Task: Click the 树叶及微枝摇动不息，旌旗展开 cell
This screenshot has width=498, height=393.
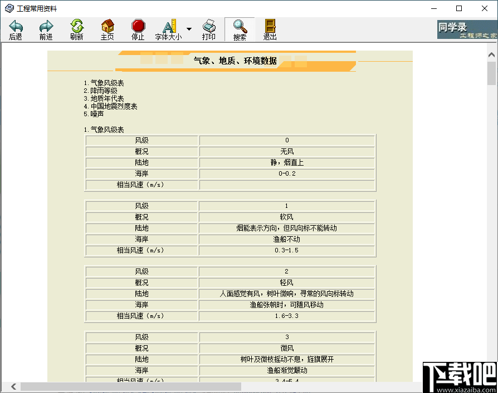Action: pos(287,360)
